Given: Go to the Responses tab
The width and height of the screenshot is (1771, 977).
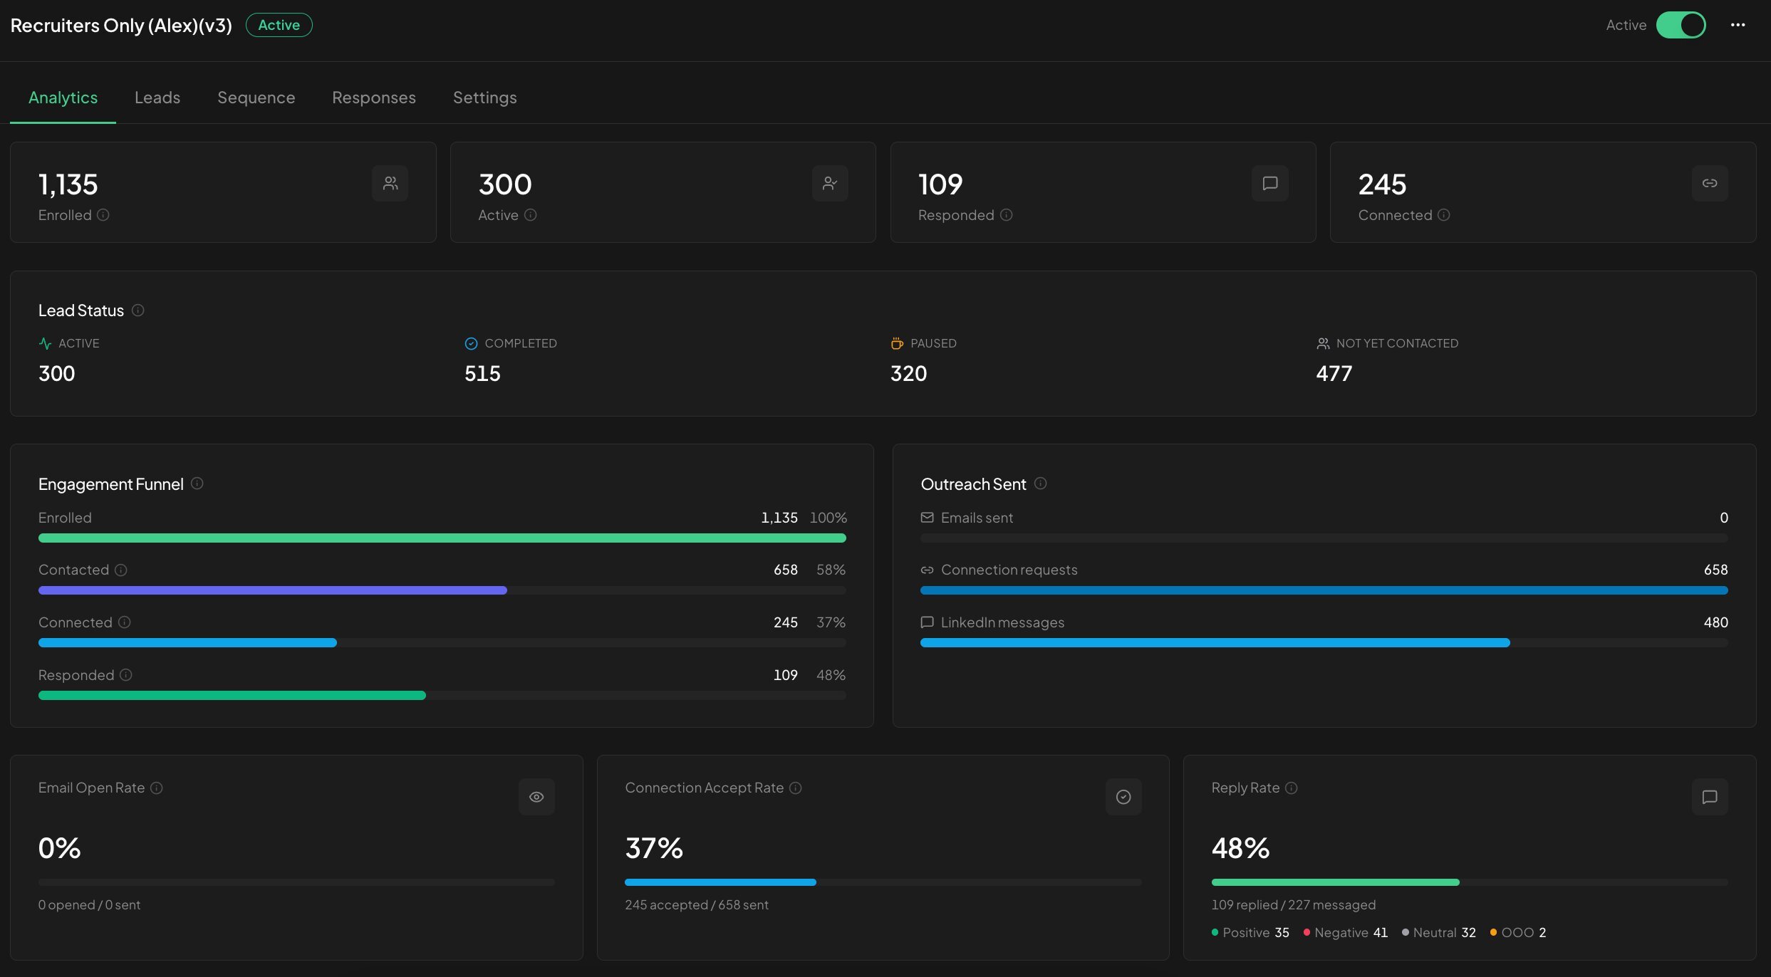Looking at the screenshot, I should coord(374,98).
